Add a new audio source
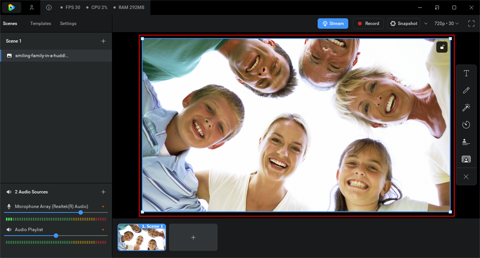480x258 pixels. point(103,192)
